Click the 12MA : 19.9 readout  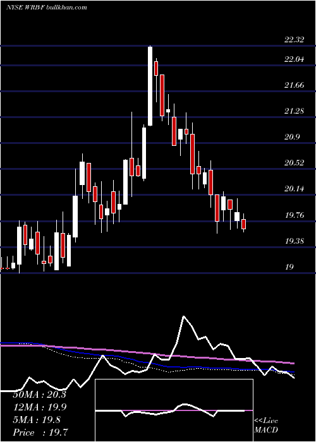(x=39, y=407)
